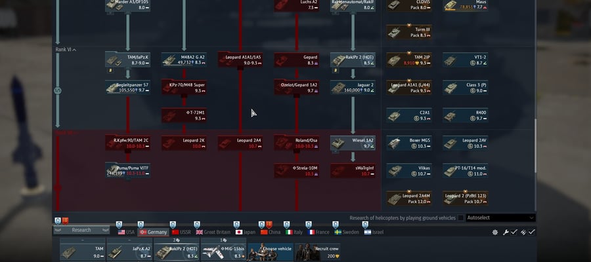Click the red squad badge above China

pyautogui.click(x=269, y=225)
